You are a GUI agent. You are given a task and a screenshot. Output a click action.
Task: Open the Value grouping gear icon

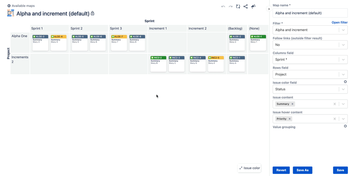345,126
